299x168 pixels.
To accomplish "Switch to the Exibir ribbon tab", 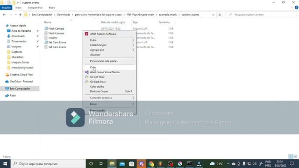I will point(52,7).
